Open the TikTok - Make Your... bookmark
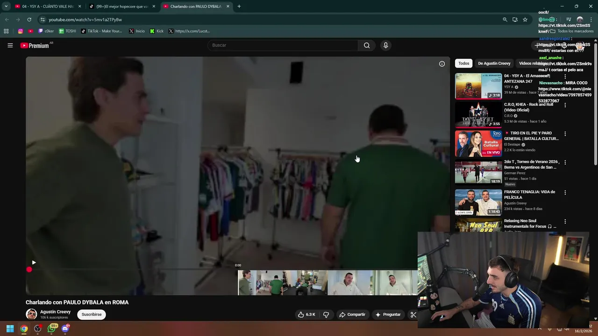 pos(101,31)
